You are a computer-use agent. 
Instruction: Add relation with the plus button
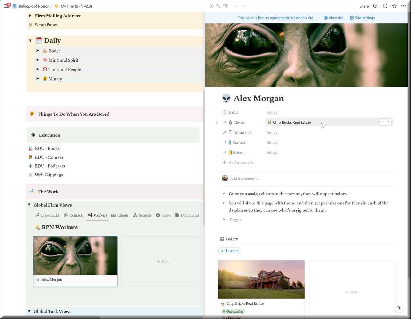388,122
